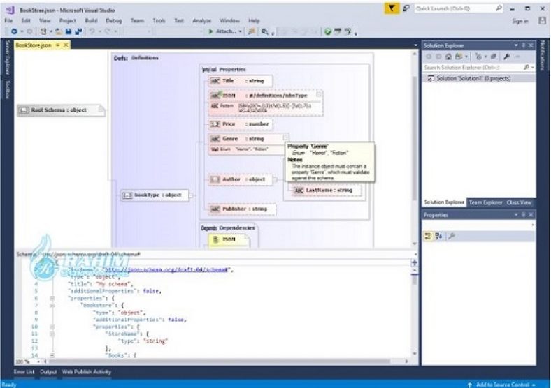This screenshot has height=388, width=551.
Task: Open the notifications filter flag icon
Action: coord(392,8)
